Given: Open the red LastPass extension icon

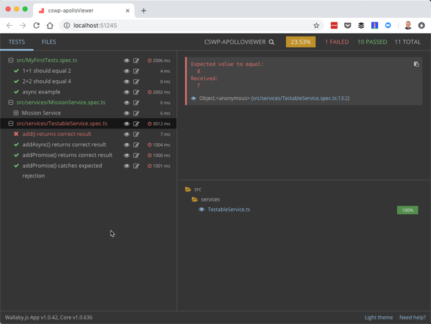Looking at the screenshot, I should click(x=334, y=26).
